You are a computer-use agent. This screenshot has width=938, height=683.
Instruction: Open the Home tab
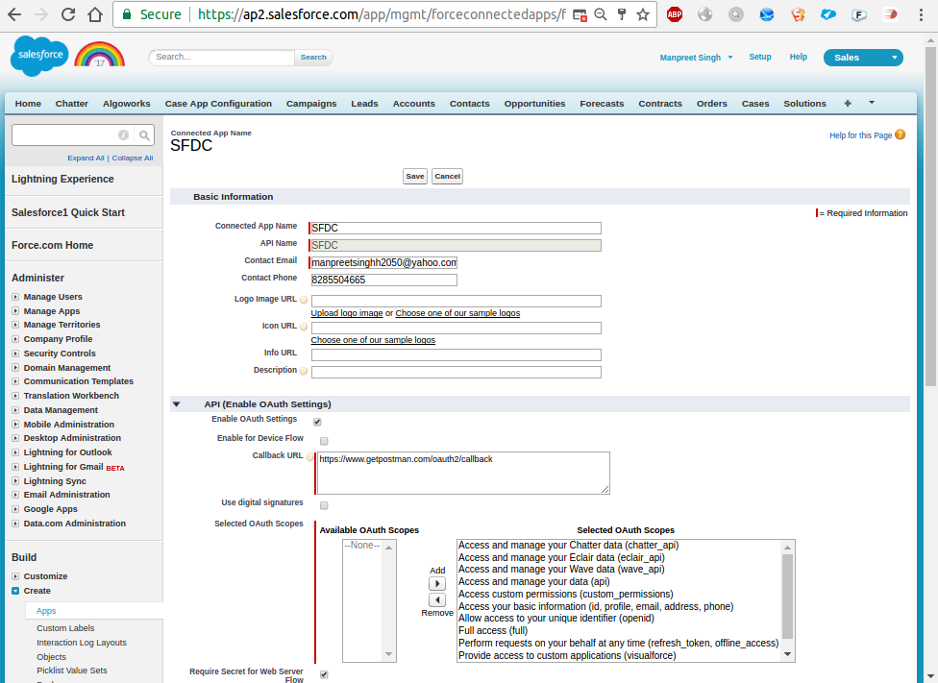tap(28, 104)
